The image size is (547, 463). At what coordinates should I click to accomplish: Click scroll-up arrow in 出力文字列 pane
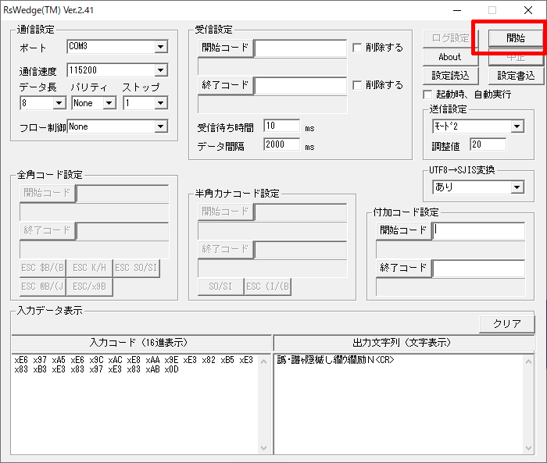(x=529, y=361)
